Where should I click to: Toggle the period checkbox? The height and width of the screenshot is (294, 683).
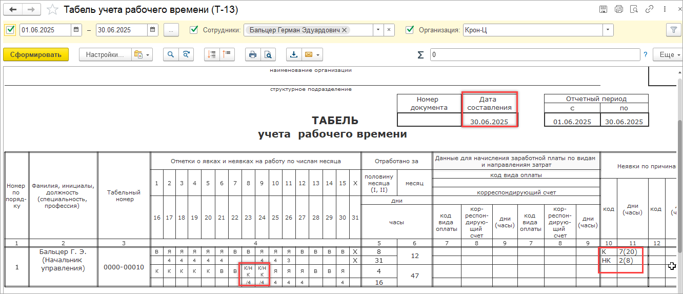[x=10, y=30]
